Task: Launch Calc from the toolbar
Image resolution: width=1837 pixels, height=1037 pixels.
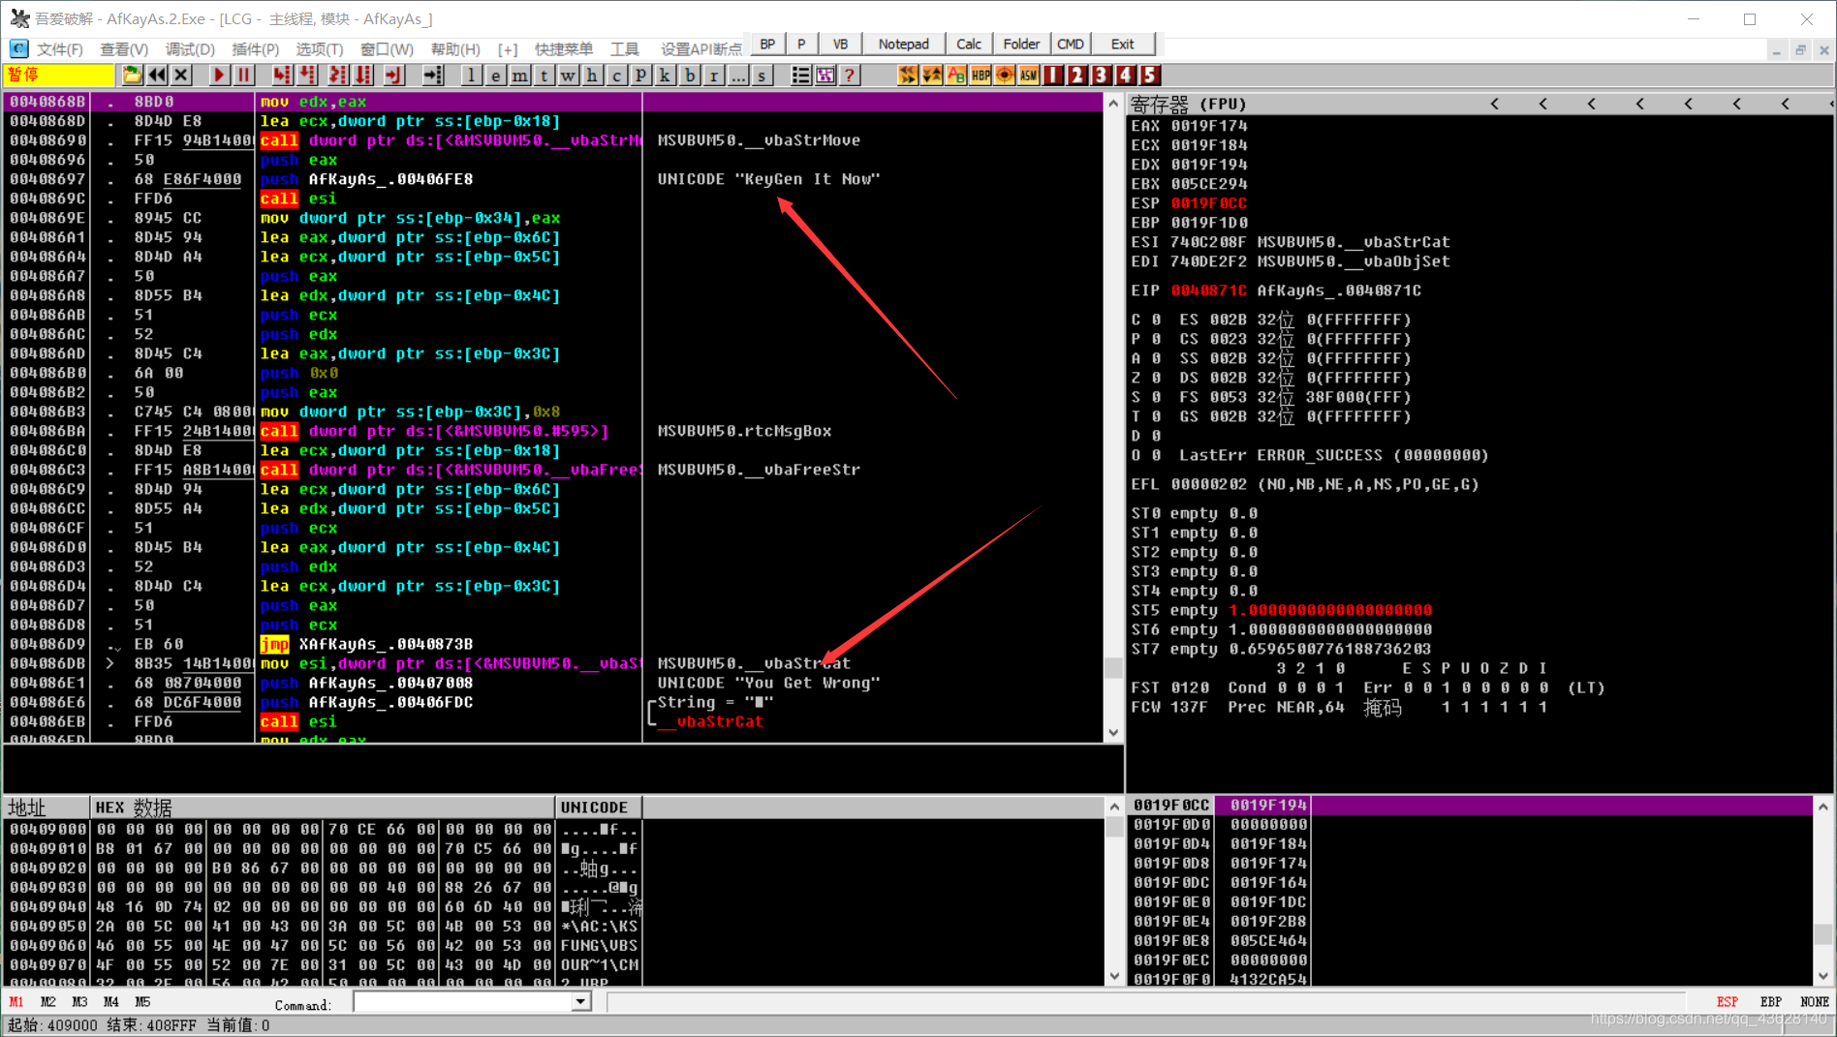Action: pyautogui.click(x=969, y=44)
